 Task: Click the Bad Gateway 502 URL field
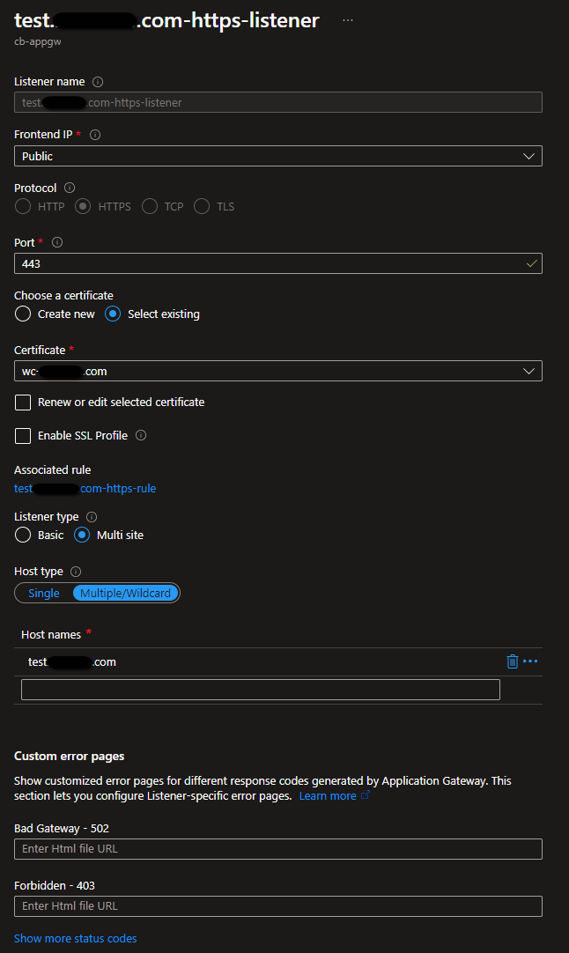(x=278, y=849)
